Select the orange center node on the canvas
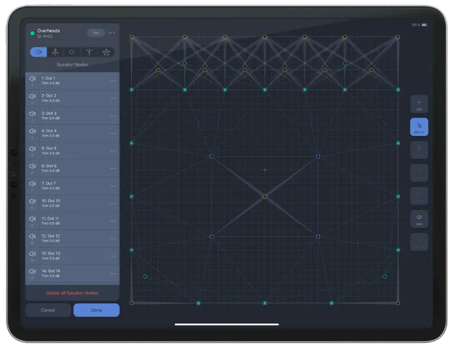The width and height of the screenshot is (453, 348). pos(265,197)
